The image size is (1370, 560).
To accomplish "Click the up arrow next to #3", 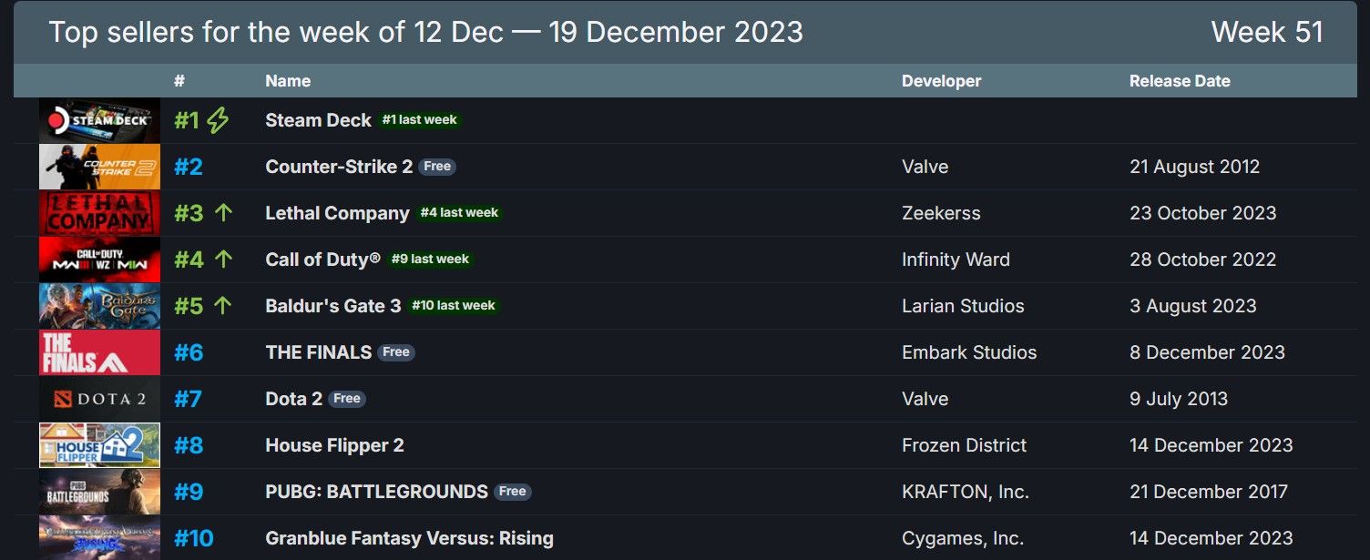I will 223,213.
